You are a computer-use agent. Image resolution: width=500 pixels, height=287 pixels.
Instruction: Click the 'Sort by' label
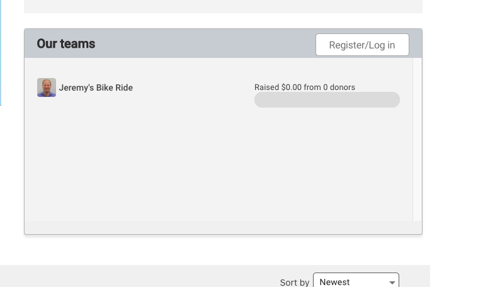click(294, 283)
